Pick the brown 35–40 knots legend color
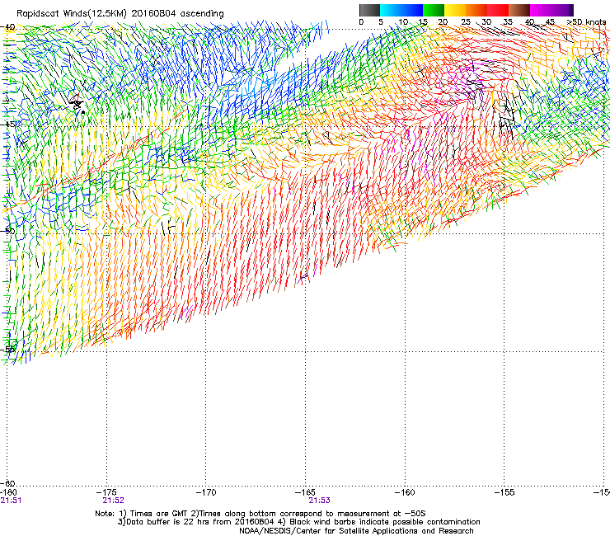 tap(519, 10)
